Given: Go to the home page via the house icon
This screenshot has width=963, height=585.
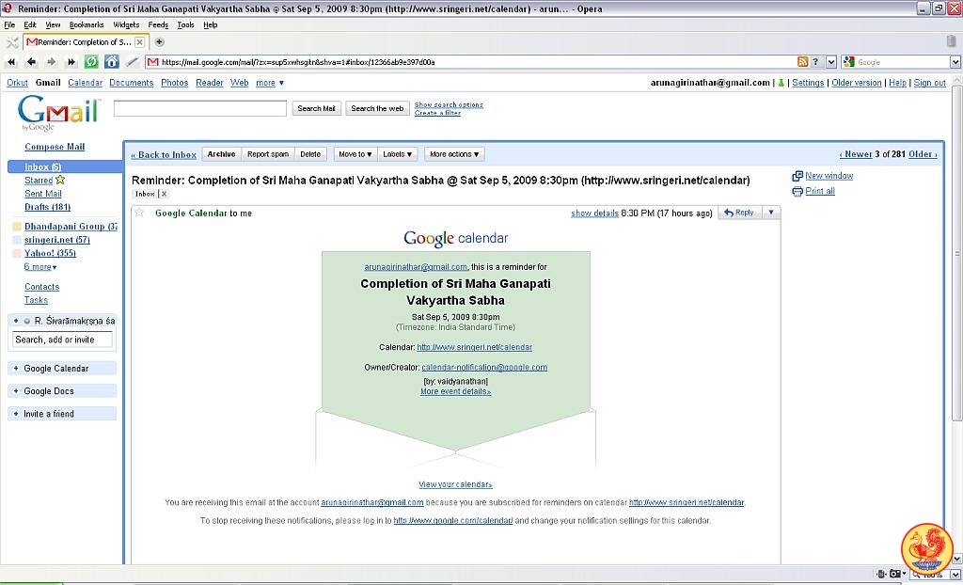Looking at the screenshot, I should click(x=111, y=61).
